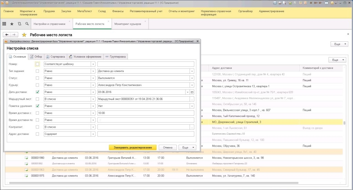
Task: Enable the Тип задания filter checkbox
Action: pos(37,71)
